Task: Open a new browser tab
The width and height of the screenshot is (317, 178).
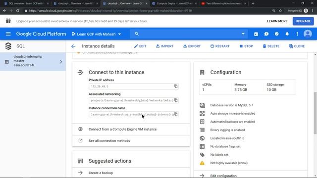Action: 253,3
